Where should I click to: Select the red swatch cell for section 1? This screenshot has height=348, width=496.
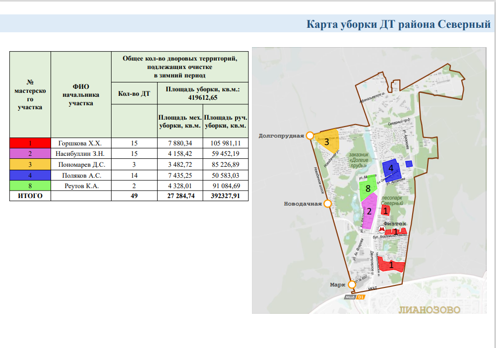point(30,143)
